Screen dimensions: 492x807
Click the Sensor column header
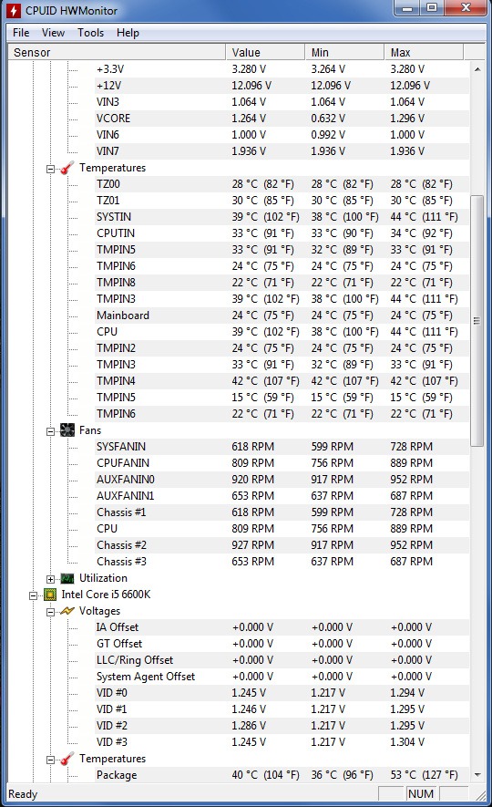pos(118,53)
